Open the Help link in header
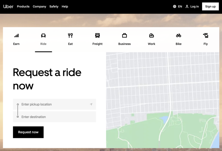Image resolution: width=222 pixels, height=151 pixels. 65,6
